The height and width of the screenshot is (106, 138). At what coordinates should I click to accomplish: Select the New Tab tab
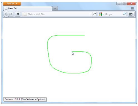click(28, 8)
